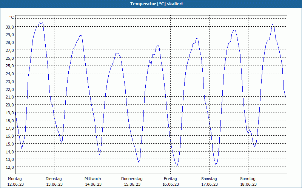Click the Sunday afternoon peak on curve
Screen dimensions: 302x188
click(x=272, y=24)
